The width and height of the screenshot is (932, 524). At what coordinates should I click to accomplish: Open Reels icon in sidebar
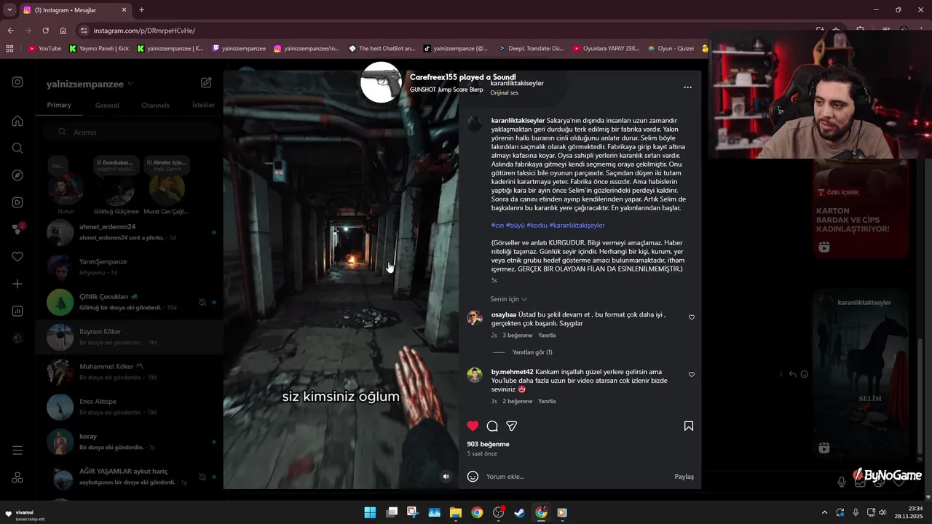pos(17,202)
